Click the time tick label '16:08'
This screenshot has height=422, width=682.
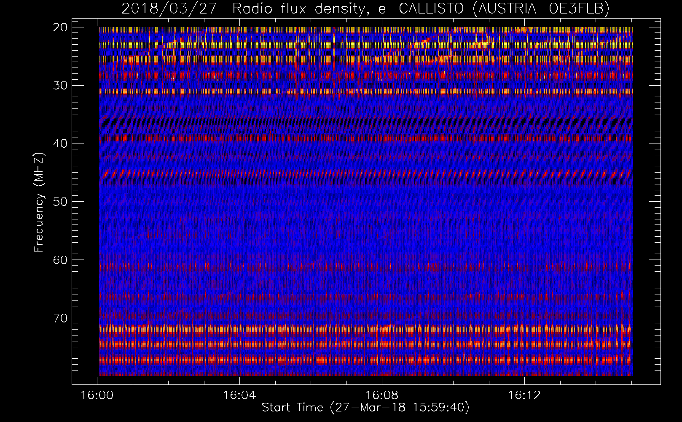pos(382,395)
